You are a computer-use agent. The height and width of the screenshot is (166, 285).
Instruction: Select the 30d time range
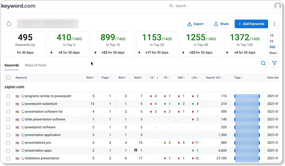(272, 47)
